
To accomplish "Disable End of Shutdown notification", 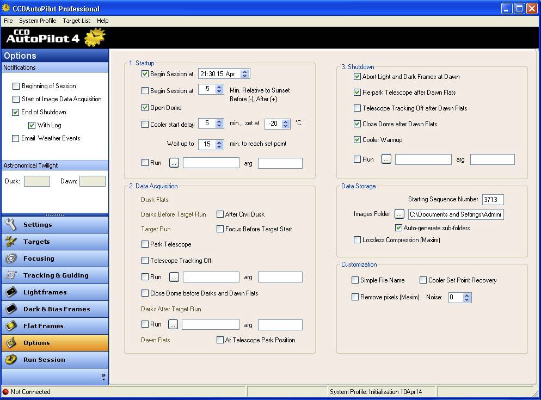I will coord(16,112).
